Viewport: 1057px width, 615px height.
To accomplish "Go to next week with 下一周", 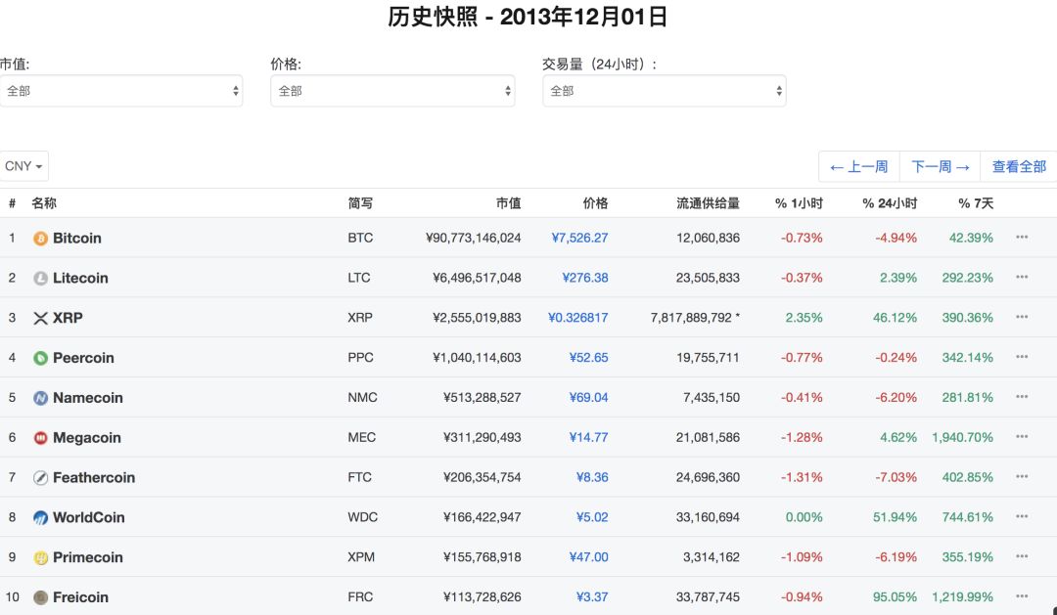I will [x=940, y=167].
